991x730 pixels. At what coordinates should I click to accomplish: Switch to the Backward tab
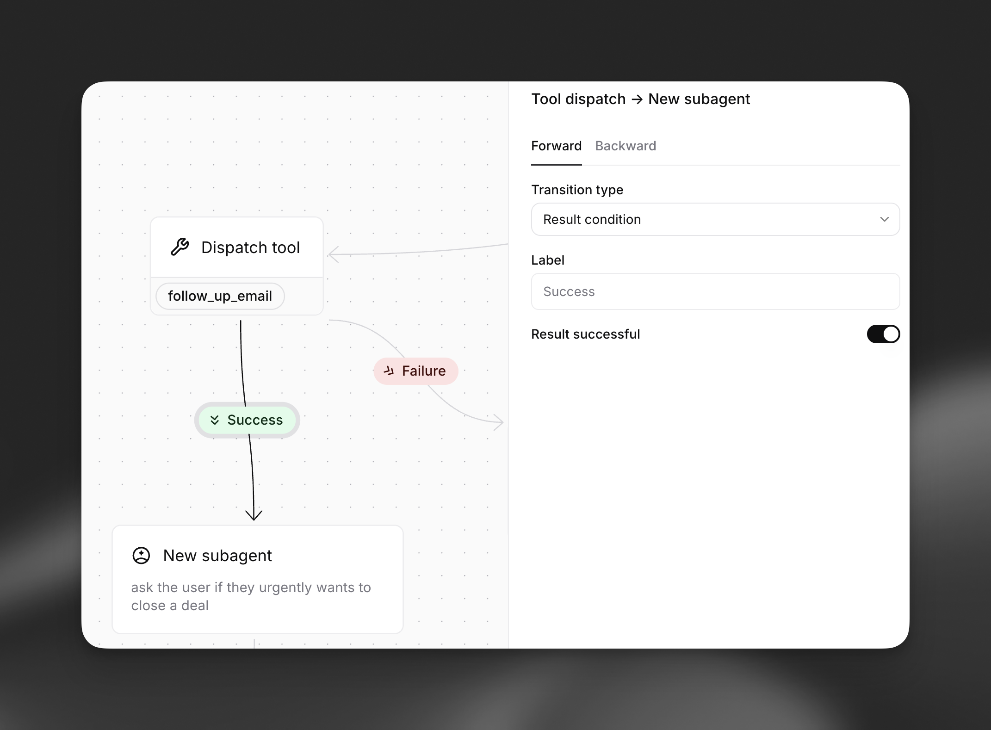pyautogui.click(x=625, y=146)
